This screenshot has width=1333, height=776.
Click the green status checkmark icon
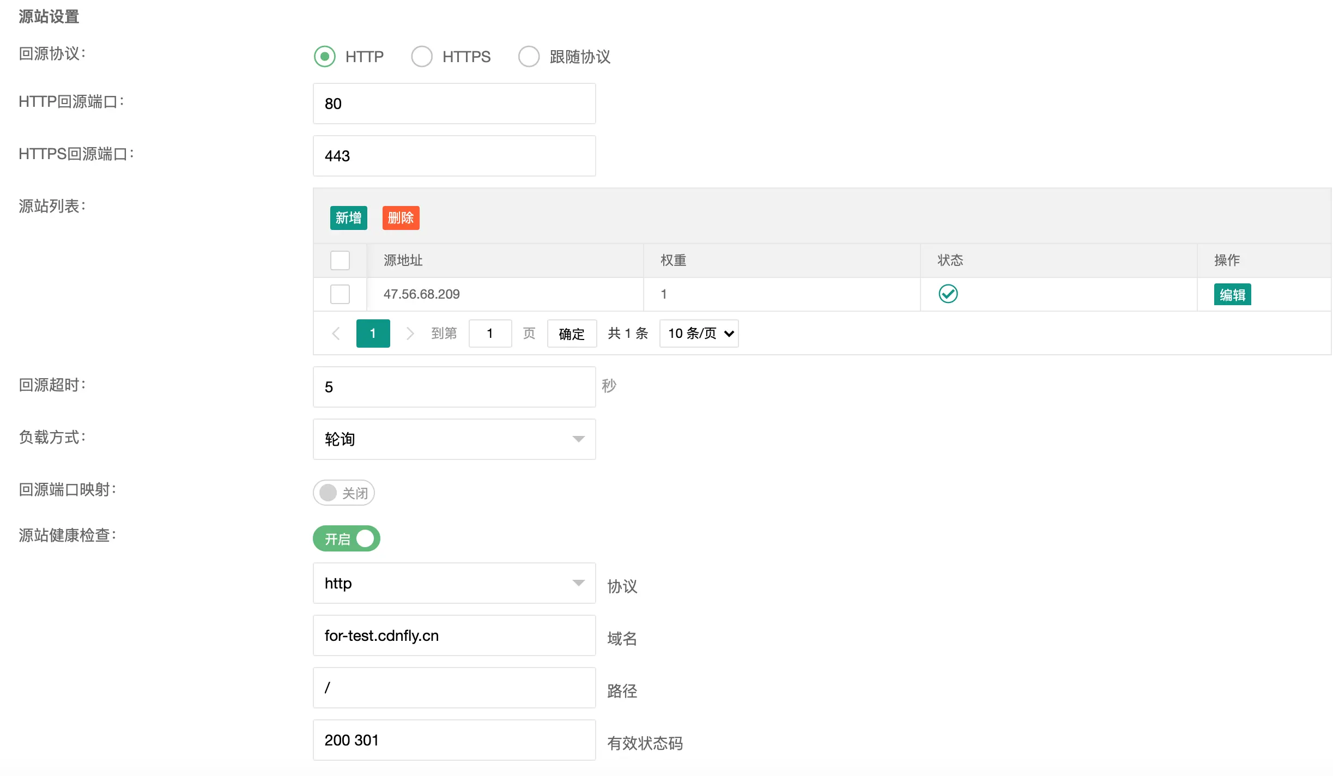[x=948, y=294]
